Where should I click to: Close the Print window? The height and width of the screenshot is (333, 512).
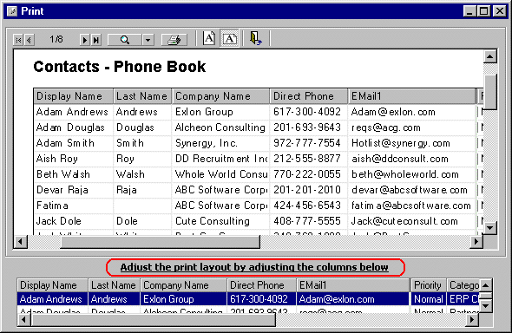click(x=500, y=11)
